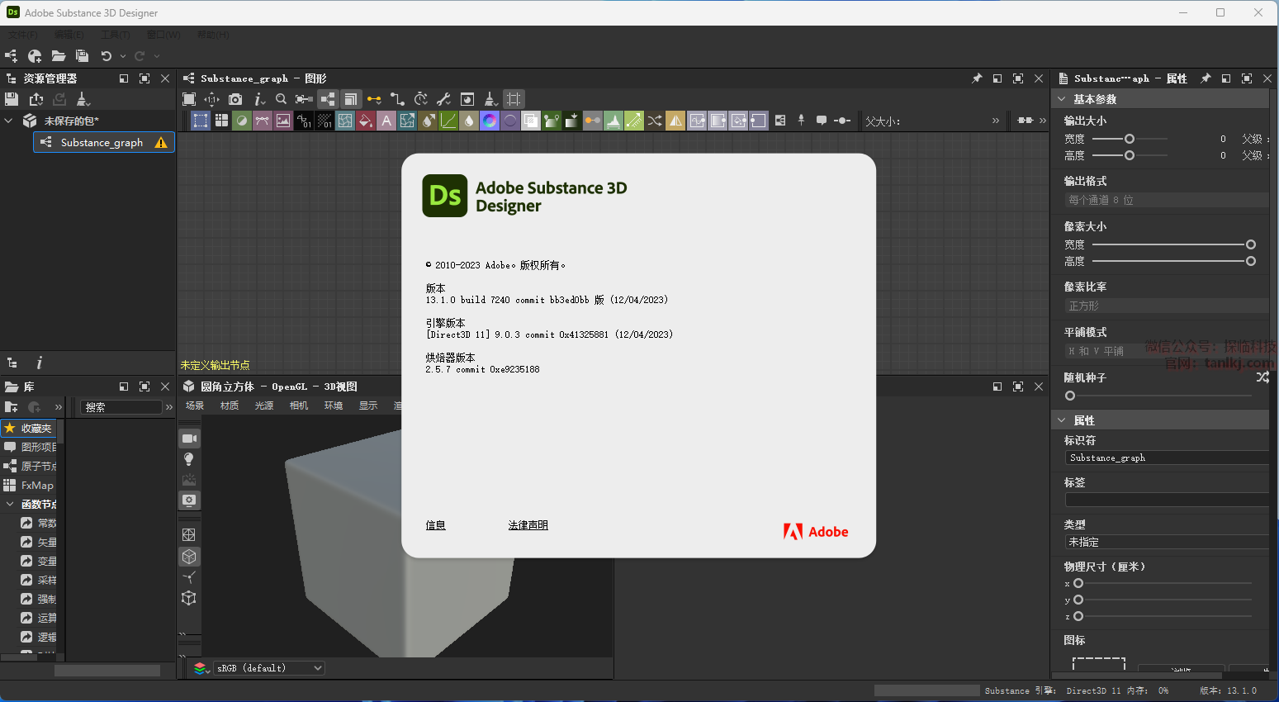This screenshot has height=702, width=1279.
Task: Randomize the random seed with shuffle icon
Action: (1262, 377)
